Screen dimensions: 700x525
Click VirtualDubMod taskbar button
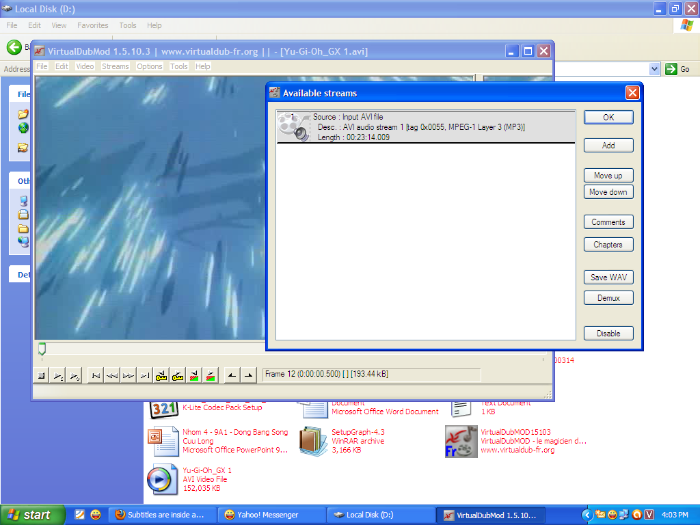click(x=489, y=515)
